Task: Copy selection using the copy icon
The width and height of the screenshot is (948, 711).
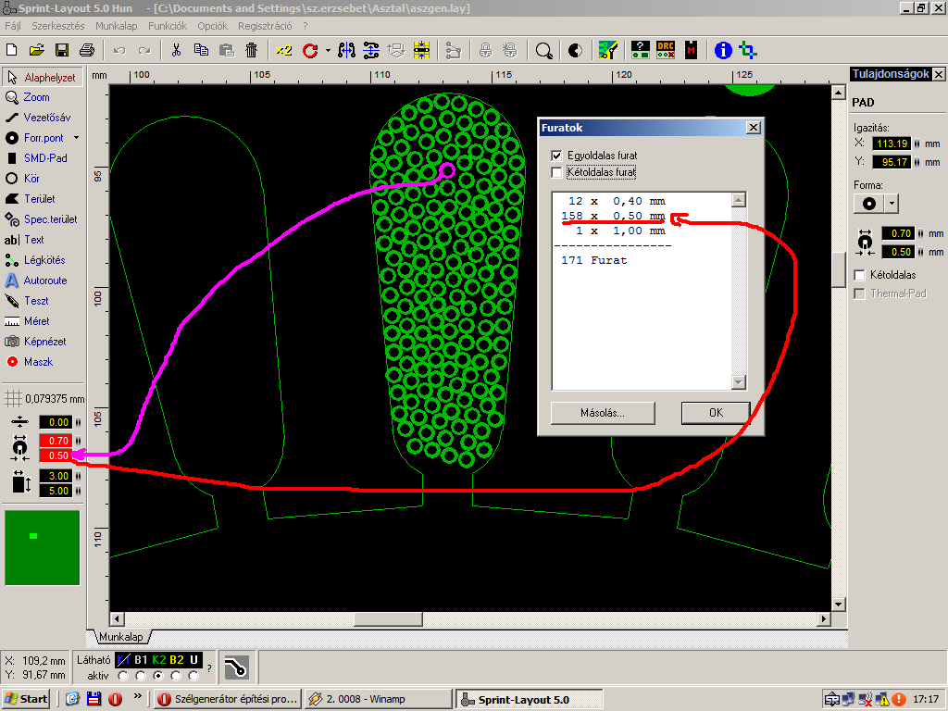Action: (201, 50)
